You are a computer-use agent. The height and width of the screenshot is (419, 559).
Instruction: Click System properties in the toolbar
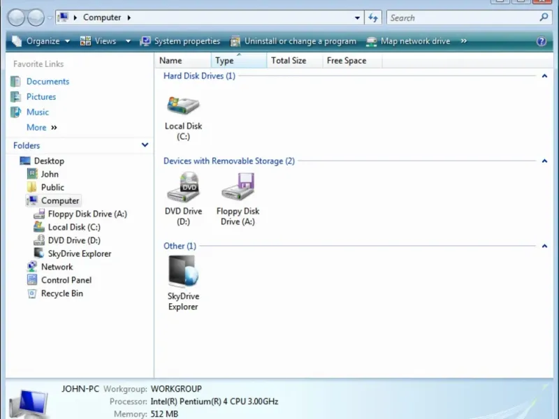coord(180,41)
